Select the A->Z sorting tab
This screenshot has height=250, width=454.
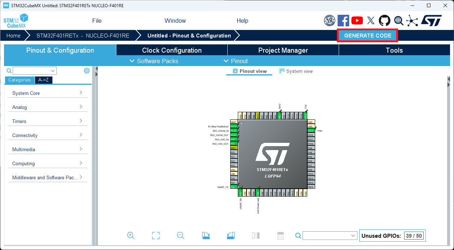43,80
